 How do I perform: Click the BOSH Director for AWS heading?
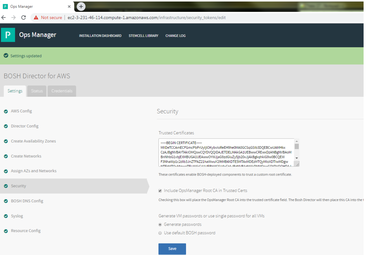(37, 76)
